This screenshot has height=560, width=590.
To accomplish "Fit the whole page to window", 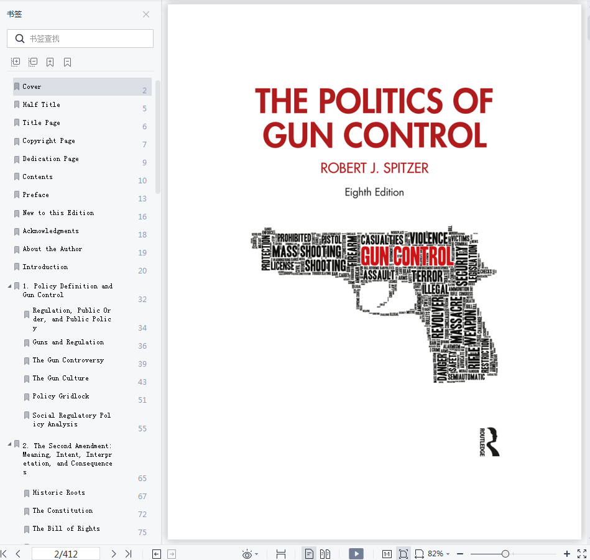I will click(x=403, y=554).
